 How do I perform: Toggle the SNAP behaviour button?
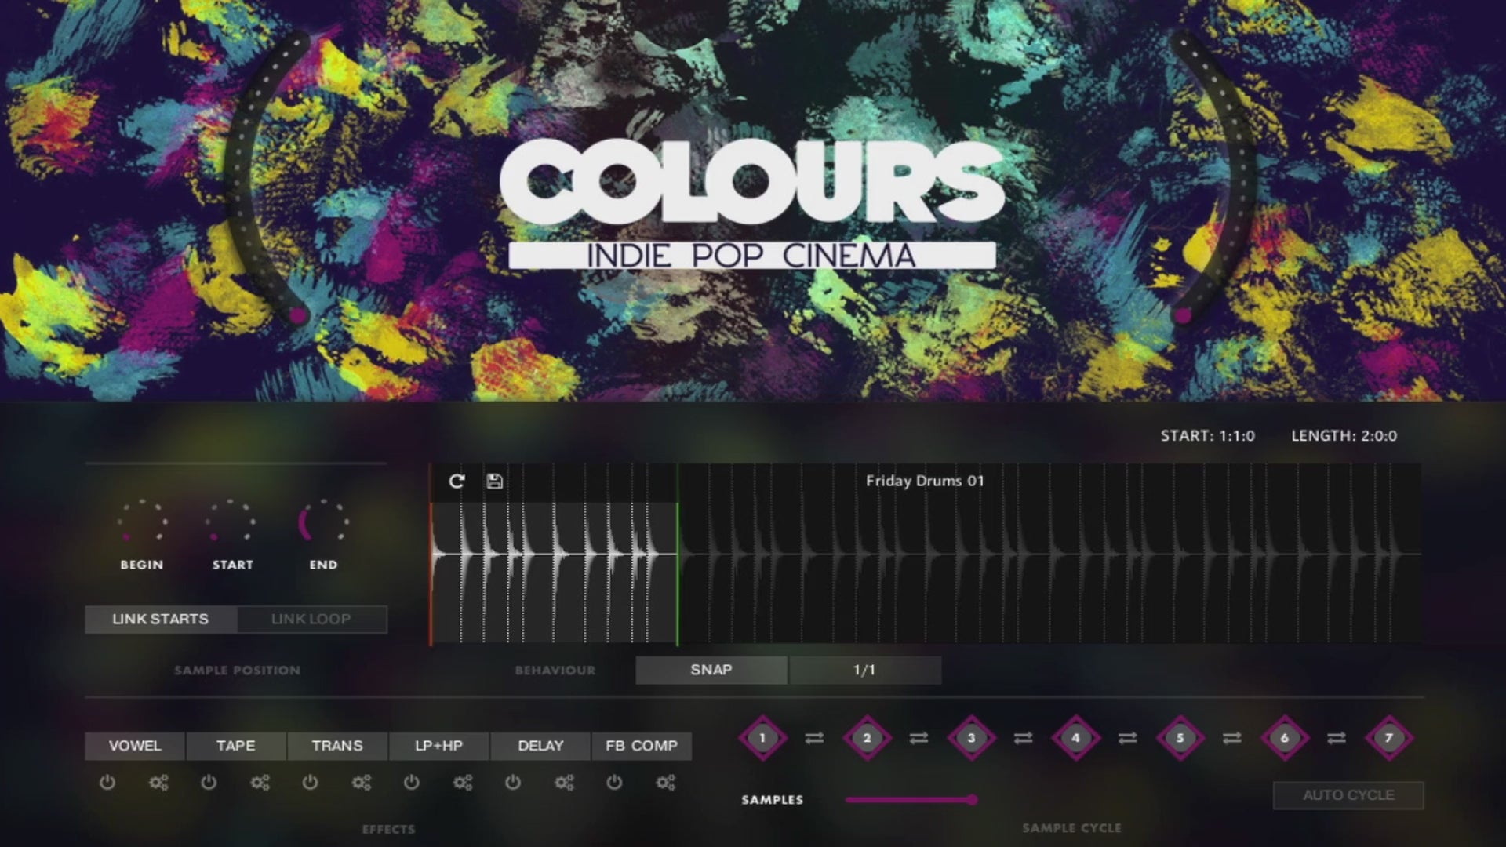pyautogui.click(x=711, y=670)
